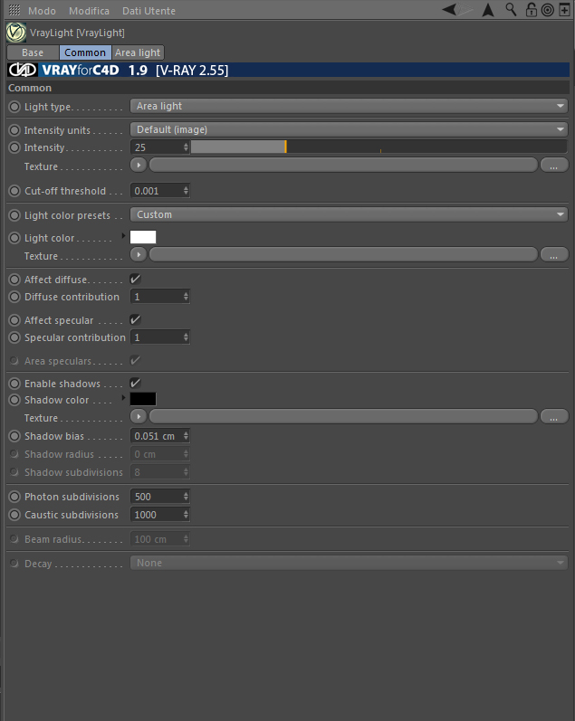Click the Light color texture browse button

[554, 255]
